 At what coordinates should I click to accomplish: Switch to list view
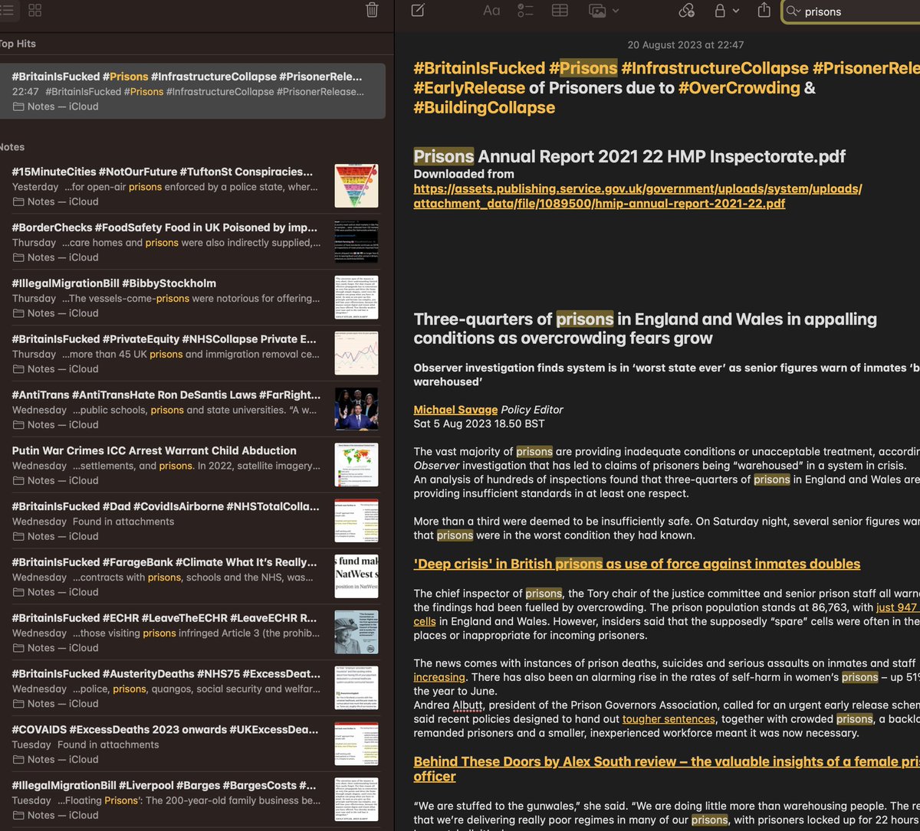pos(5,10)
